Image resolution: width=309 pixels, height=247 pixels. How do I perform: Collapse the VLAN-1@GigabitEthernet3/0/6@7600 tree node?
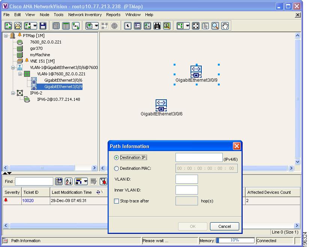point(13,67)
